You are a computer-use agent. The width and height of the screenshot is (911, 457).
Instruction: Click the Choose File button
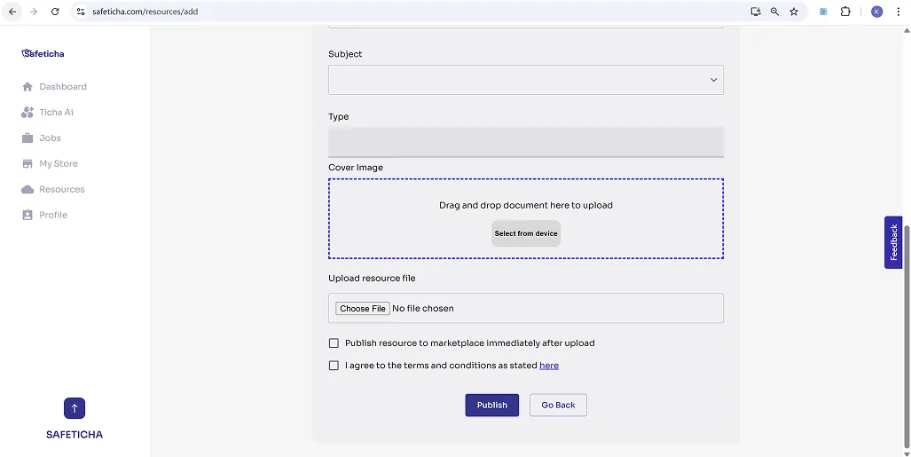[x=363, y=308]
